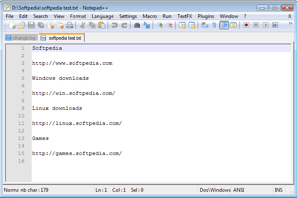Click the Cut scissors icon
This screenshot has width=297, height=198.
[x=83, y=25]
